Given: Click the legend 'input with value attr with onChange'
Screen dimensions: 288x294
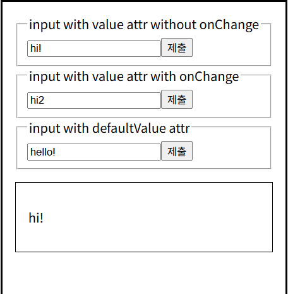Looking at the screenshot, I should click(x=134, y=77).
